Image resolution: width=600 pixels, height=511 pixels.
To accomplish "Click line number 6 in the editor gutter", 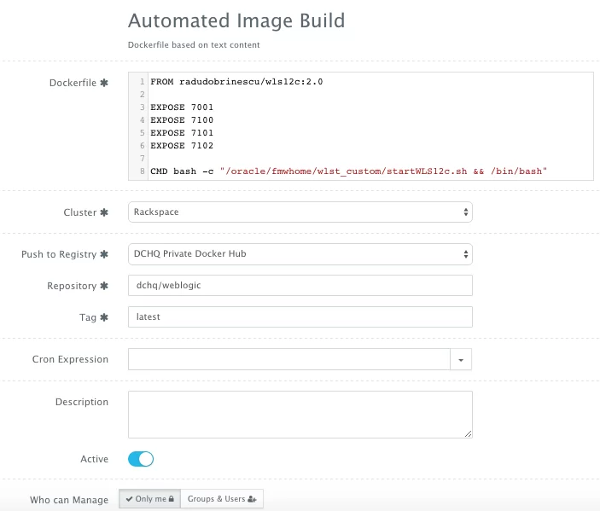I will (x=143, y=146).
